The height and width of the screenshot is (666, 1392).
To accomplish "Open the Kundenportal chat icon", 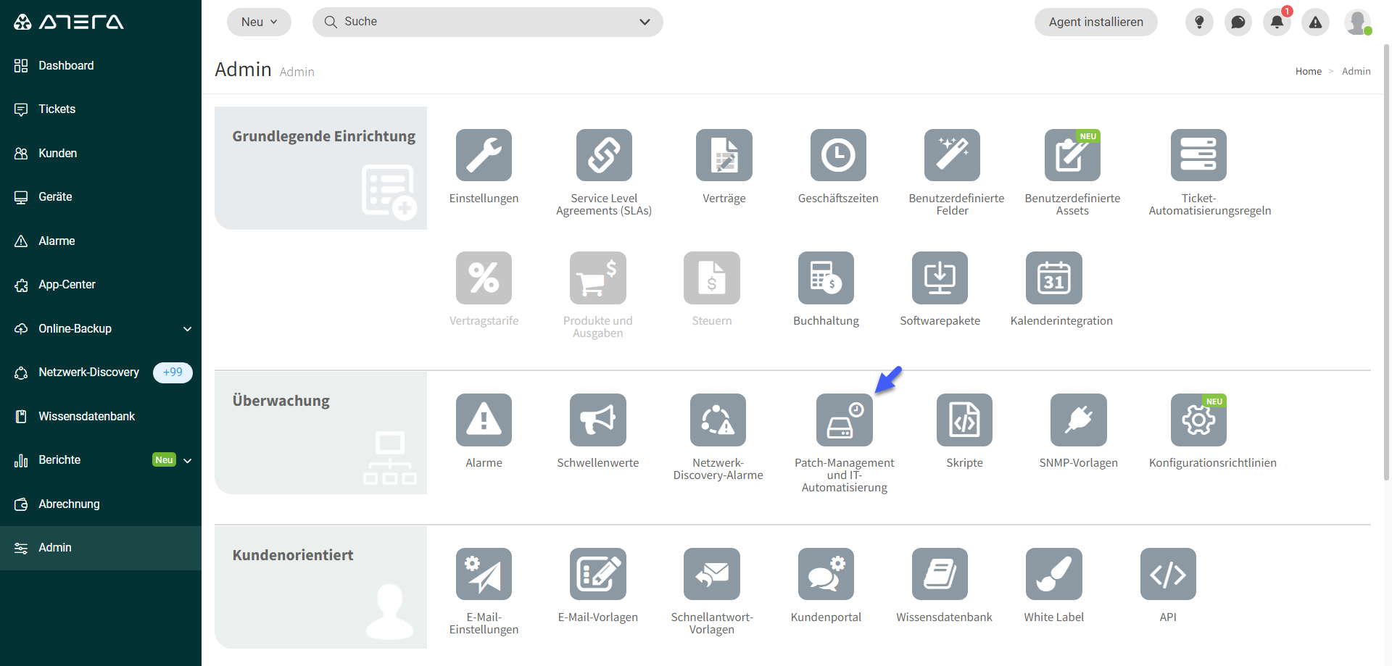I will 826,574.
